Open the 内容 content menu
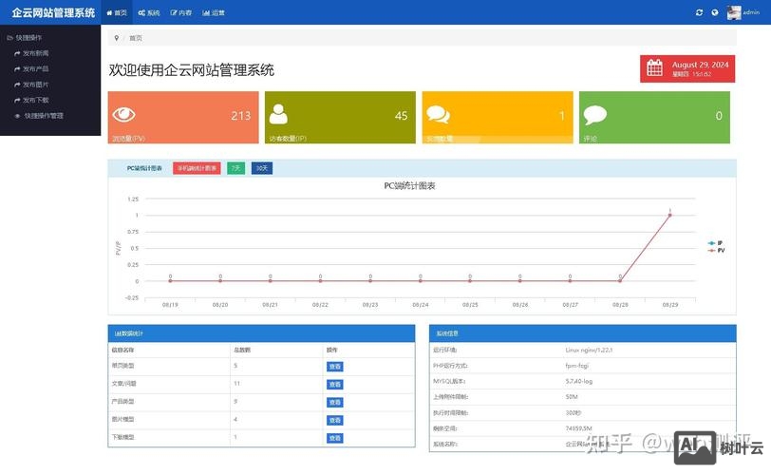 point(181,12)
